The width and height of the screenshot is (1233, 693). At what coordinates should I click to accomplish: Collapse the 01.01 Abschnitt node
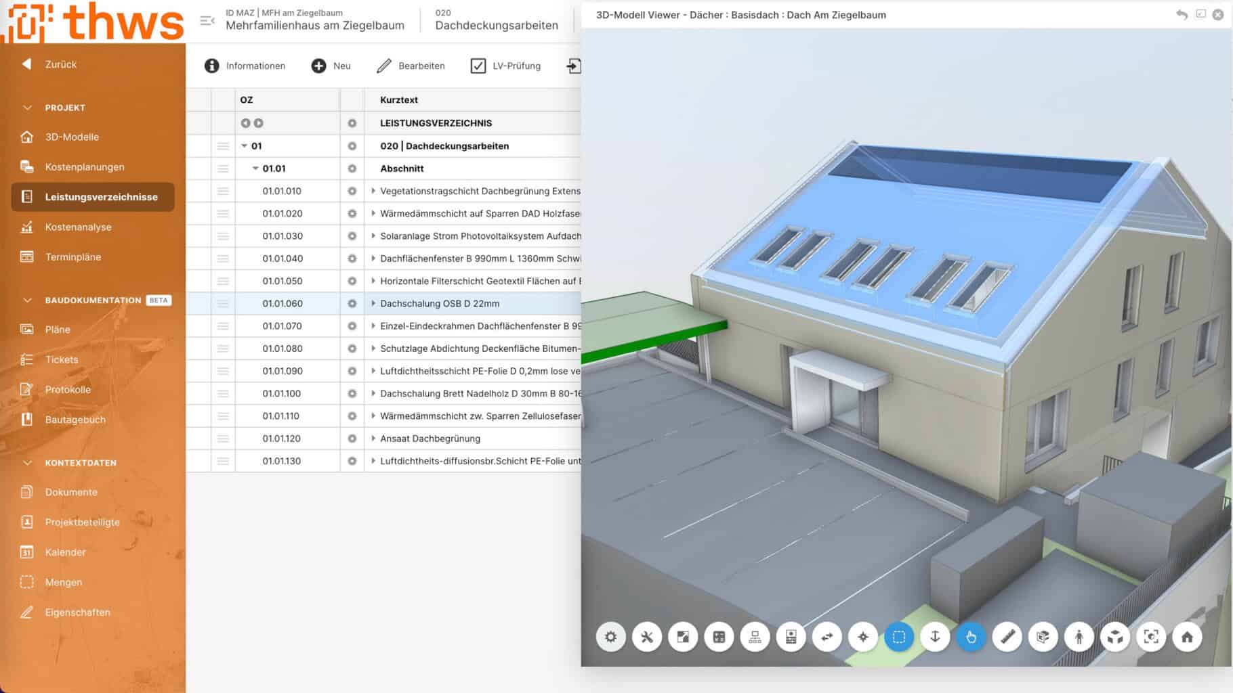(x=255, y=169)
